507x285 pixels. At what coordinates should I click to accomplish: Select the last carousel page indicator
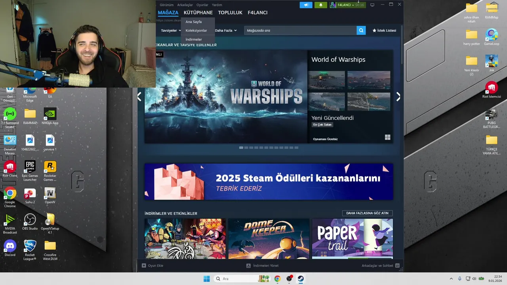[x=296, y=148]
